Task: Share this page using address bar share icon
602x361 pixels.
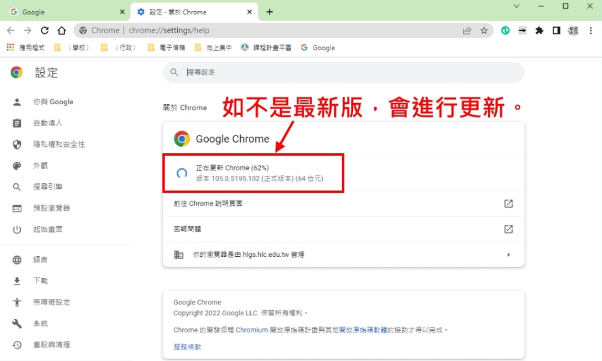Action: pos(467,31)
